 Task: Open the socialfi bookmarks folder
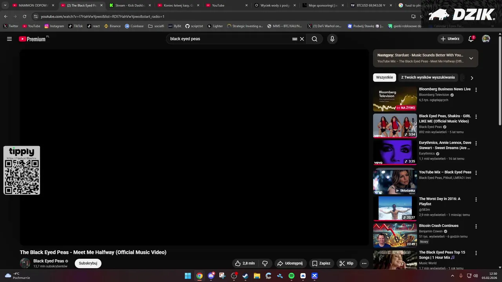click(156, 26)
